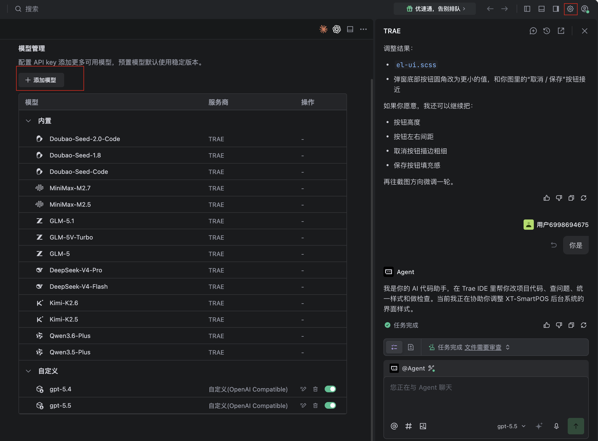Start voice input with microphone icon
This screenshot has width=598, height=441.
(556, 426)
